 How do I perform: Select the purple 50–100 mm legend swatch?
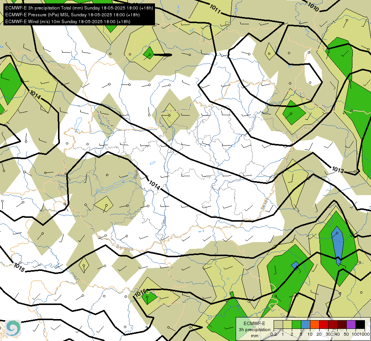pyautogui.click(x=351, y=325)
